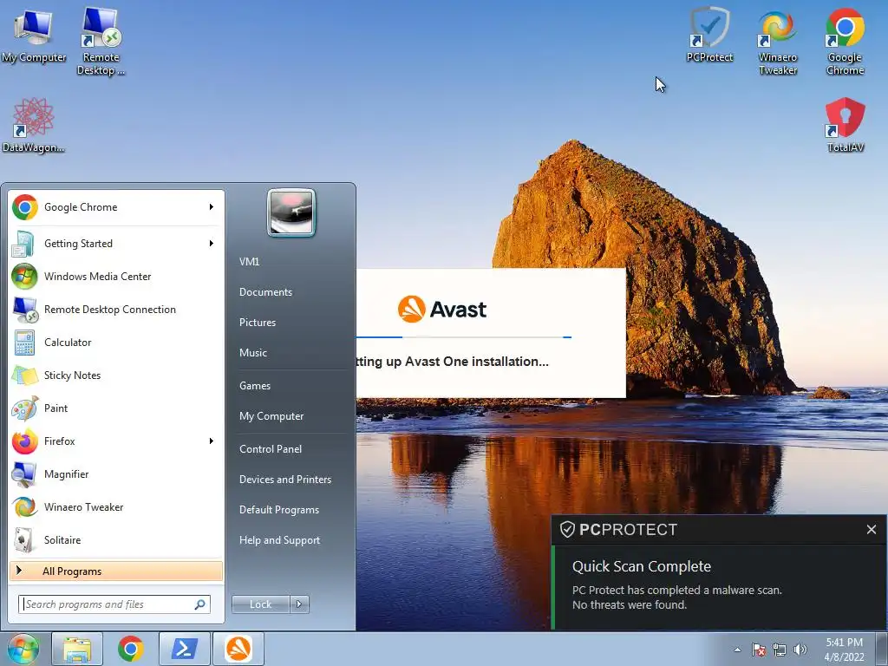Expand Firefox jump list arrow

pyautogui.click(x=212, y=441)
